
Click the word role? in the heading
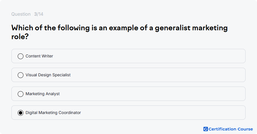tap(20, 37)
